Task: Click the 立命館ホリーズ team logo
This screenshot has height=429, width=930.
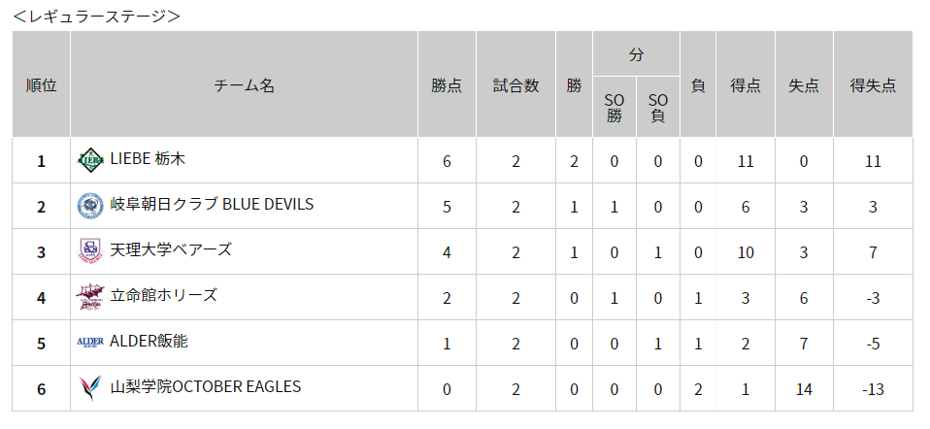Action: [90, 297]
